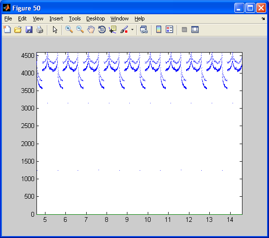The height and width of the screenshot is (238, 269).
Task: Expand the brush color dropdown arrow
Action: pos(132,29)
